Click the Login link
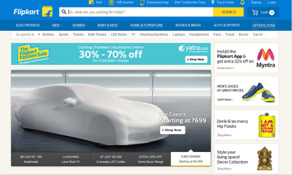This screenshot has width=292, height=175. pyautogui.click(x=271, y=2)
